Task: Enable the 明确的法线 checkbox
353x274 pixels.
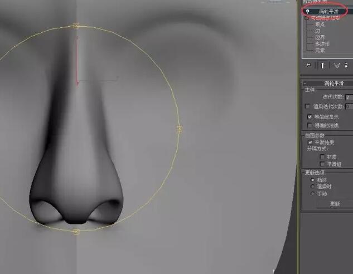Action: click(310, 125)
